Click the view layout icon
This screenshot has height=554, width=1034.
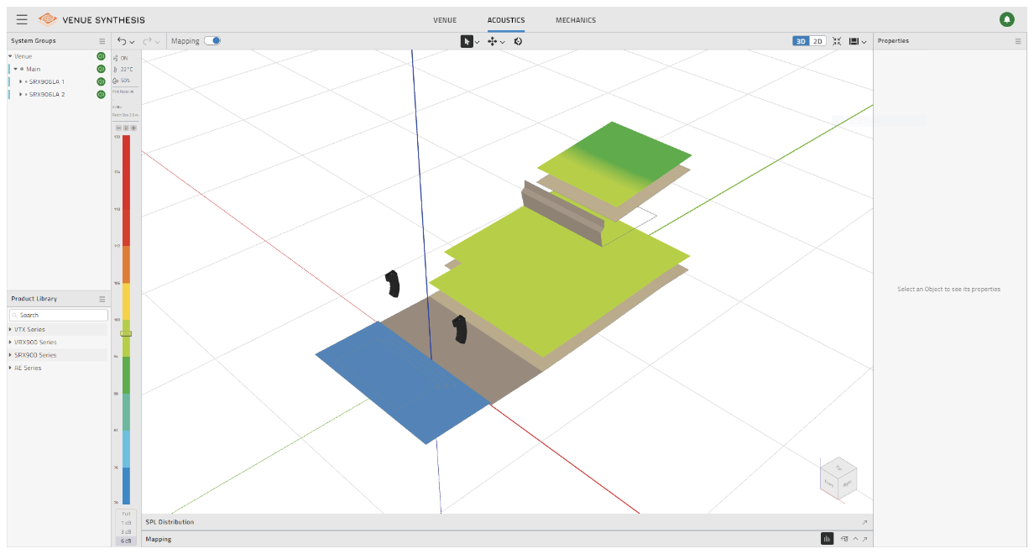click(854, 40)
